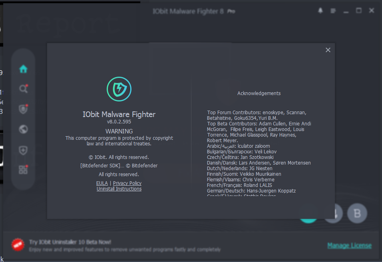Viewport: 382px width, 262px height.
Task: Click the Acknowledgements heading
Action: [x=259, y=93]
